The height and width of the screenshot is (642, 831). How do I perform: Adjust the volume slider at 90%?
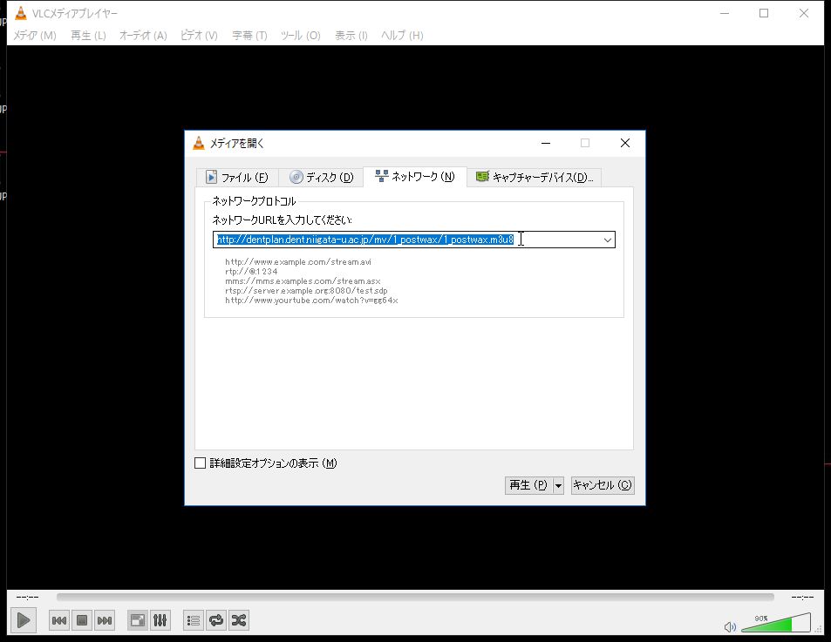tap(778, 624)
